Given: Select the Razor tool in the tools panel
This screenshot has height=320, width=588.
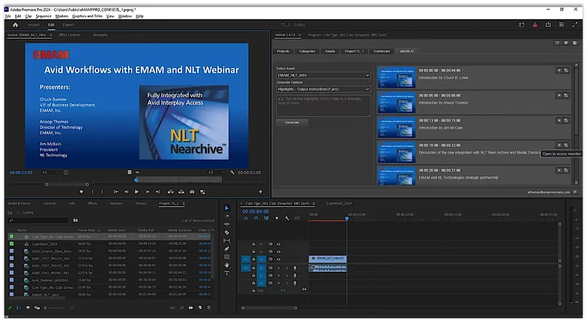Looking at the screenshot, I should (x=227, y=232).
